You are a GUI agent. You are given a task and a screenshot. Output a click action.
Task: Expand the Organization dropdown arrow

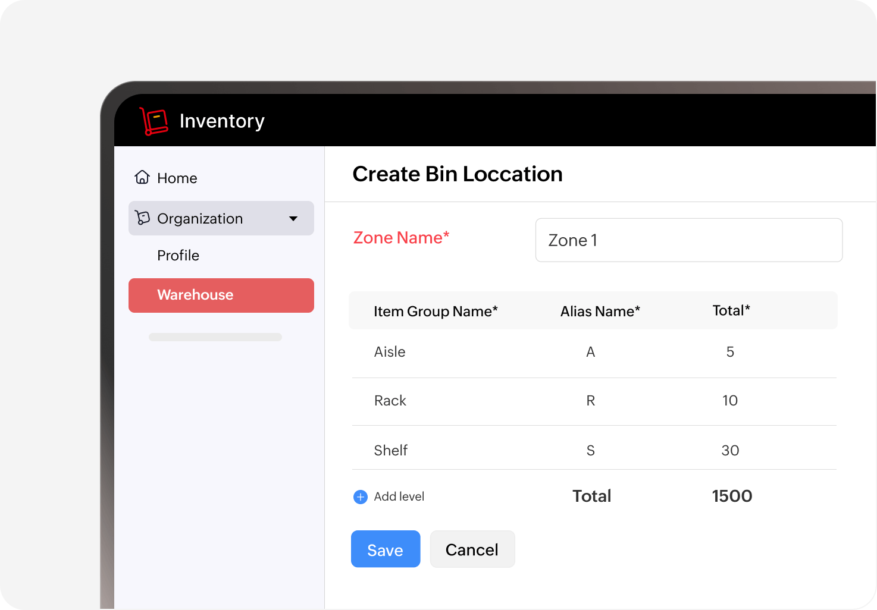point(293,219)
